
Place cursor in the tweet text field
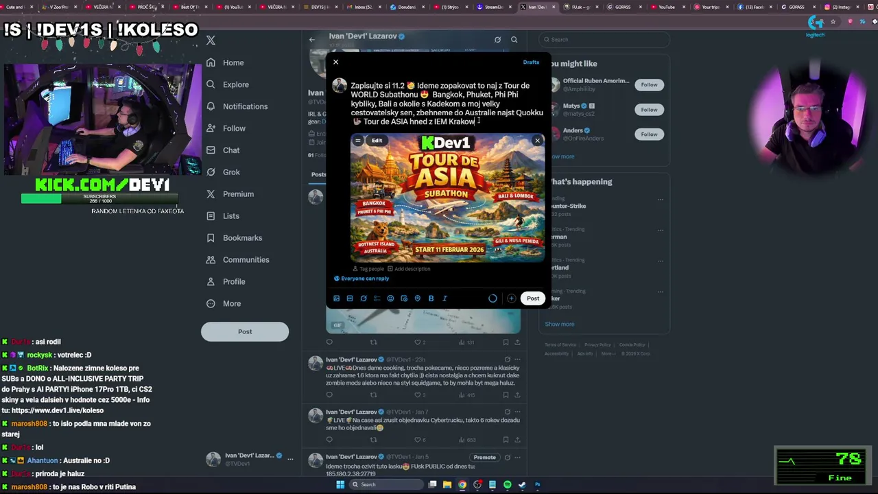[x=447, y=104]
